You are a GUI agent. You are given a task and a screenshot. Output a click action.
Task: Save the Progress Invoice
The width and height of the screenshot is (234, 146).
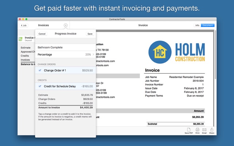(90, 34)
